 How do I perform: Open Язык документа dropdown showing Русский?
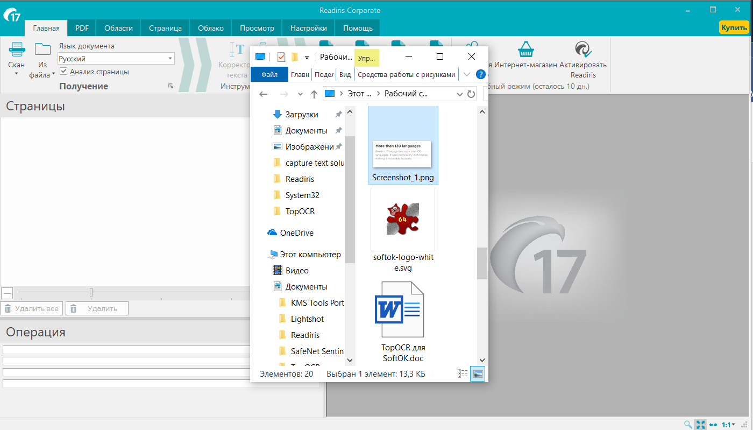(x=116, y=59)
